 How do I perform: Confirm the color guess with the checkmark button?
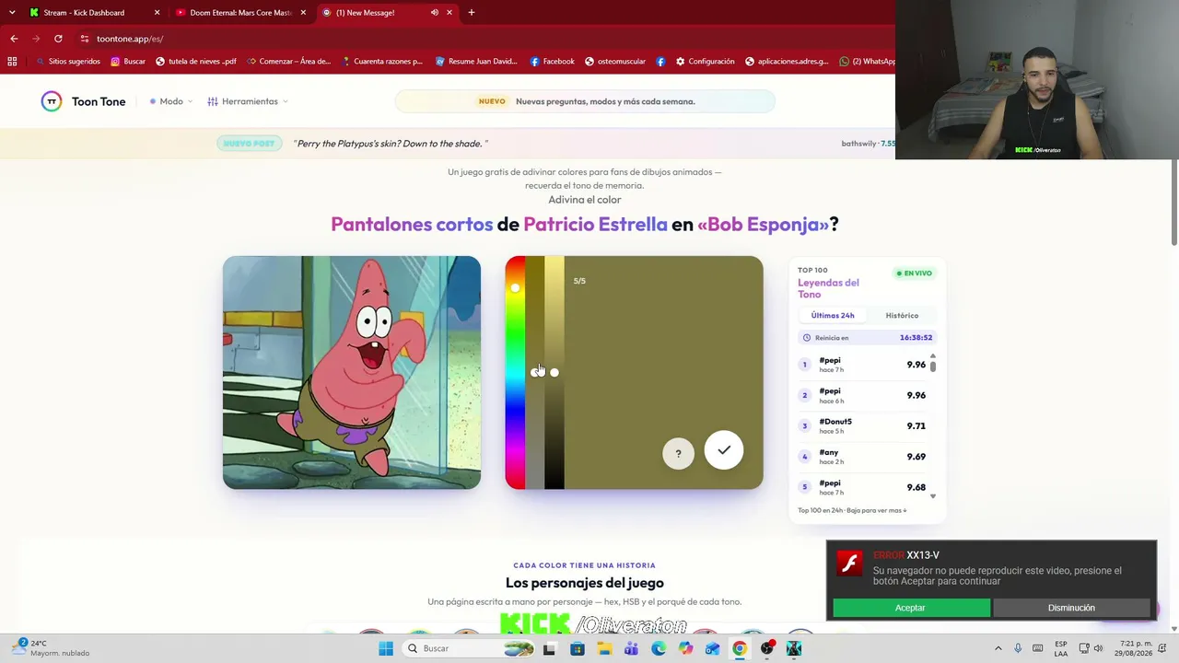724,450
